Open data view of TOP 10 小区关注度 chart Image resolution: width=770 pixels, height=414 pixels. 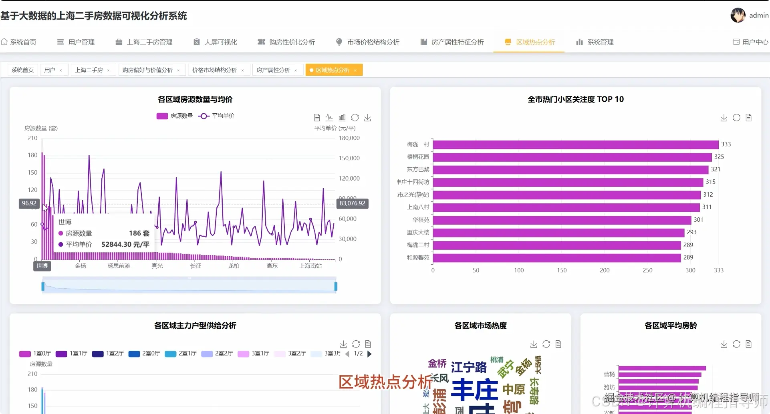[749, 118]
